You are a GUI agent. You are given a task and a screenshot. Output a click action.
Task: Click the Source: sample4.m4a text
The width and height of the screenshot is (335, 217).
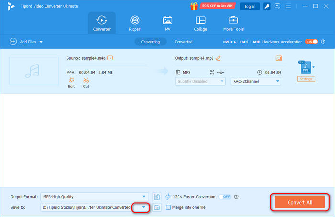click(86, 58)
